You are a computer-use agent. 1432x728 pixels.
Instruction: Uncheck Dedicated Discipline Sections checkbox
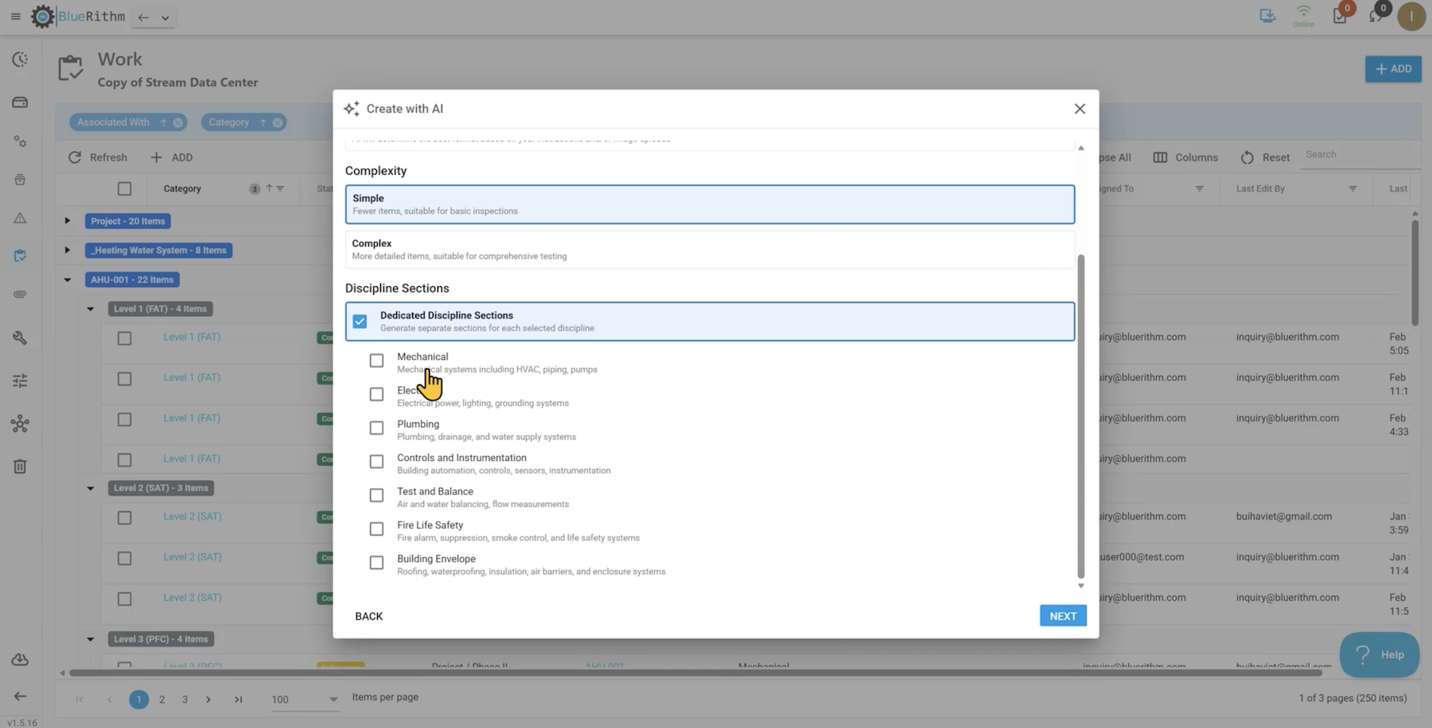point(360,322)
